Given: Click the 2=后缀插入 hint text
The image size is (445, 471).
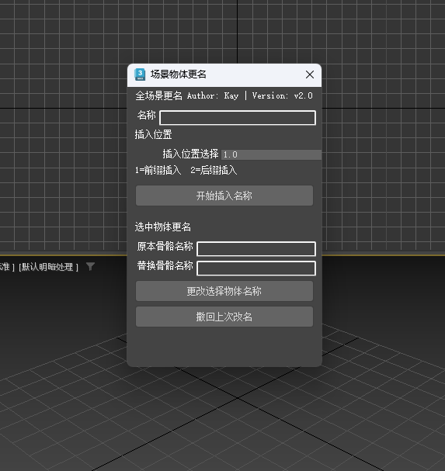Looking at the screenshot, I should [214, 170].
